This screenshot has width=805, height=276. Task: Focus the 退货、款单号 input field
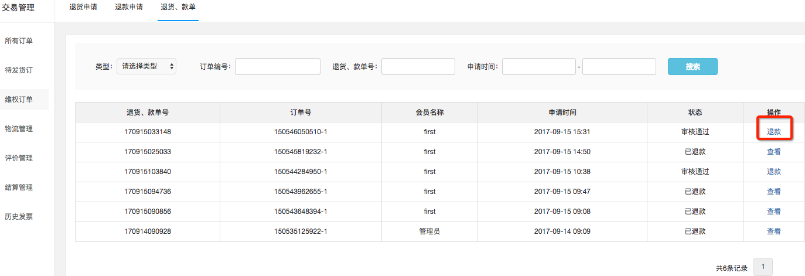click(418, 66)
